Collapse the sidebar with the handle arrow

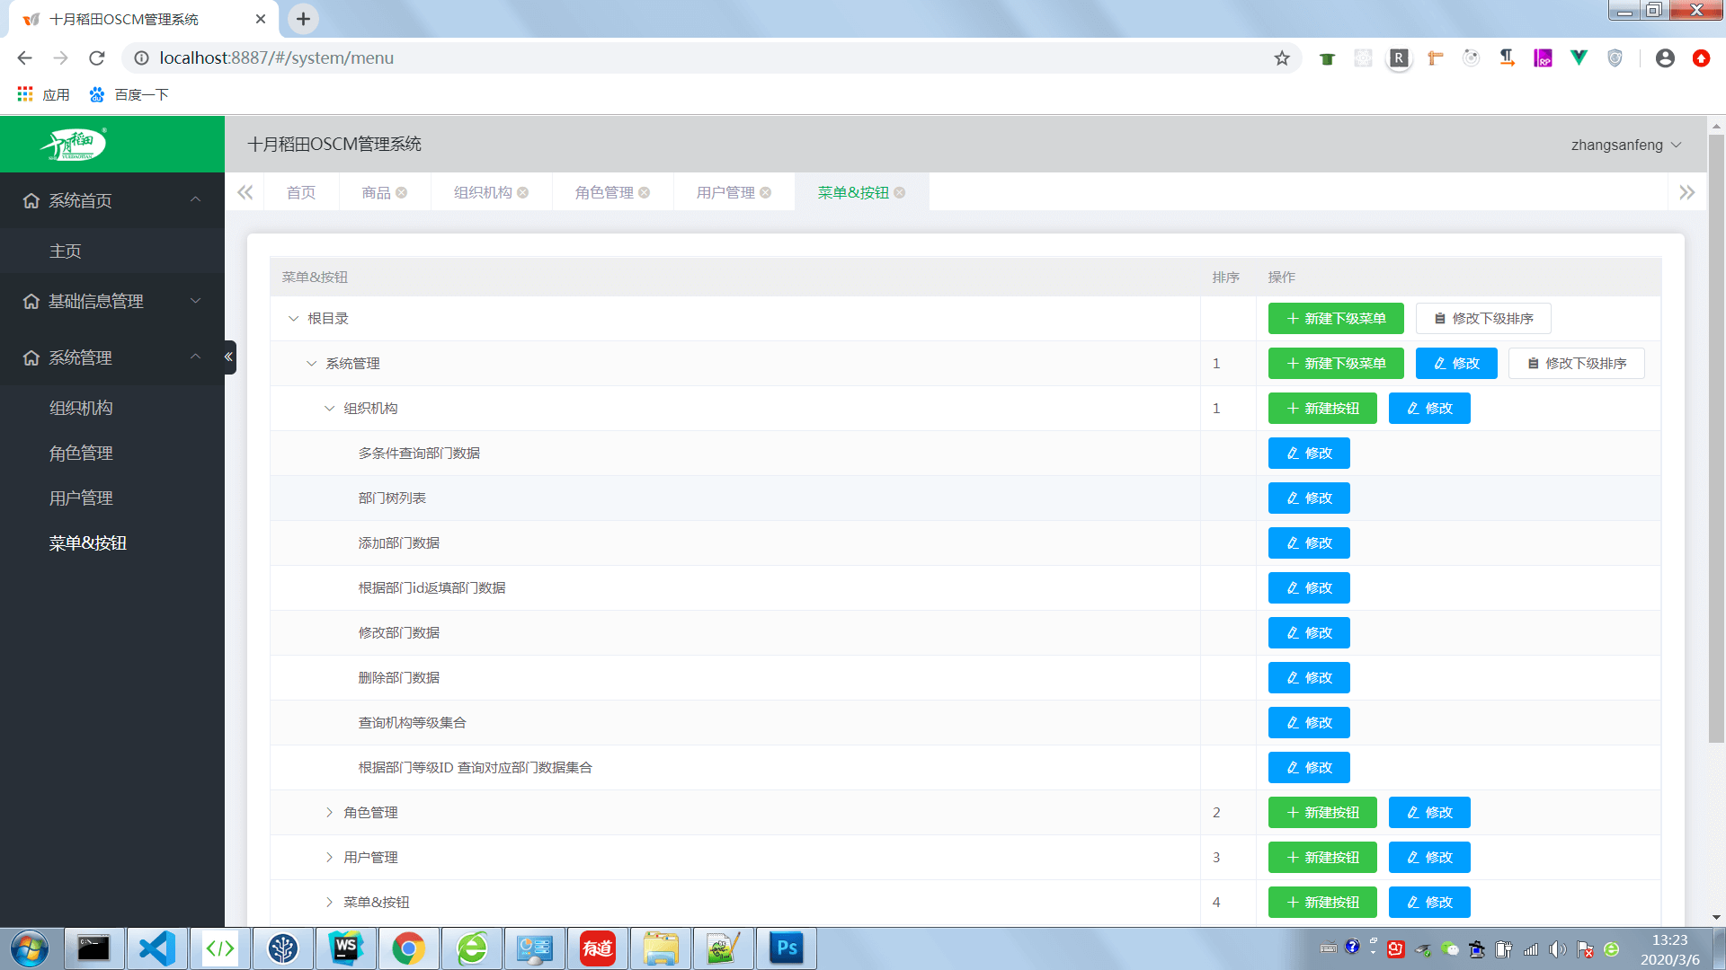[229, 357]
